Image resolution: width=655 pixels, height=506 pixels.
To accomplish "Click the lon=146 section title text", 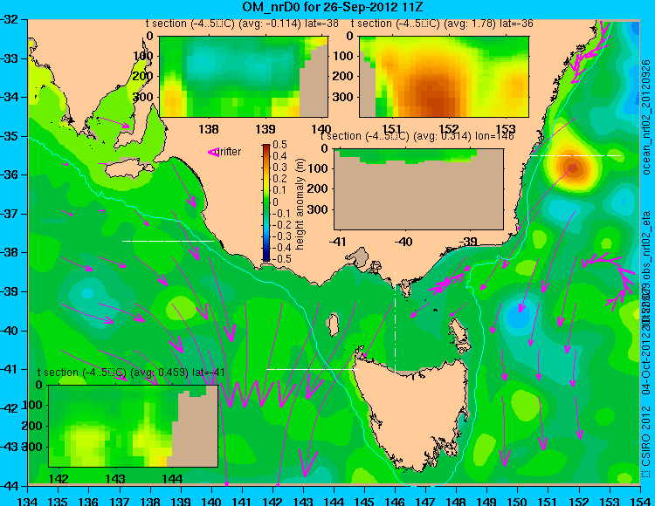I will [417, 136].
